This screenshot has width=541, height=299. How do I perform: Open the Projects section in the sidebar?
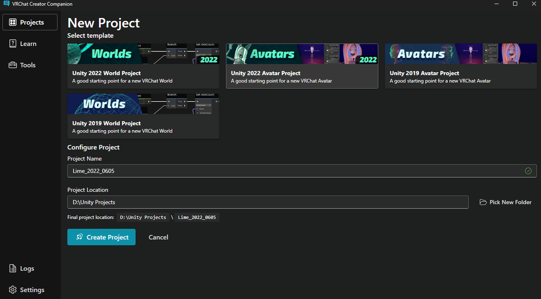click(30, 22)
